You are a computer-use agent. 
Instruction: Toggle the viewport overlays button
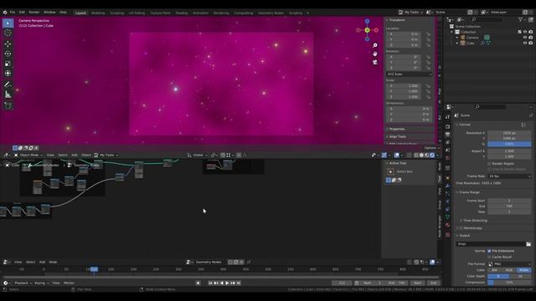[396, 156]
